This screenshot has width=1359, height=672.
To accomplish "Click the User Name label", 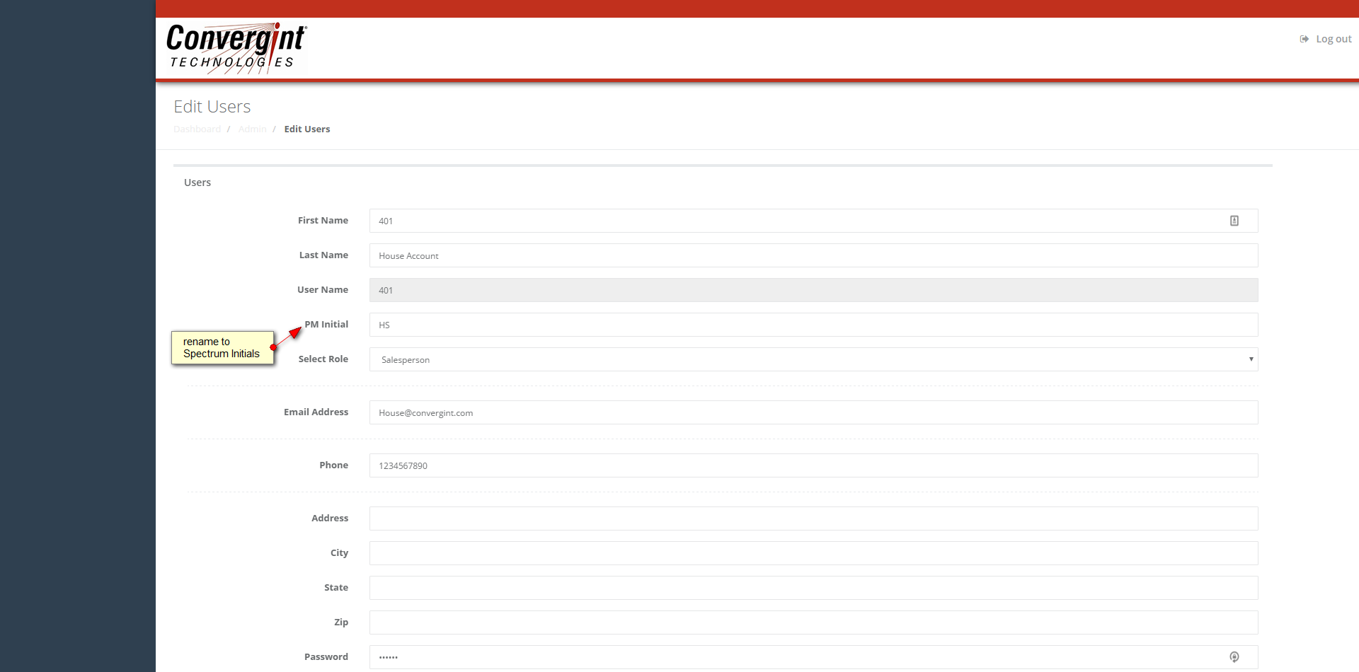I will pos(323,289).
